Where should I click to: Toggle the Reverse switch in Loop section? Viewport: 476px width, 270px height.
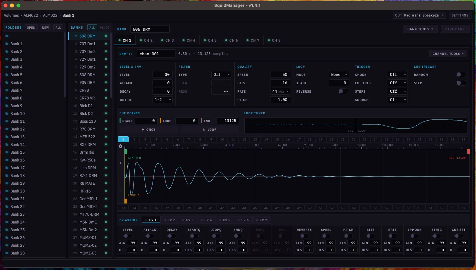click(343, 91)
